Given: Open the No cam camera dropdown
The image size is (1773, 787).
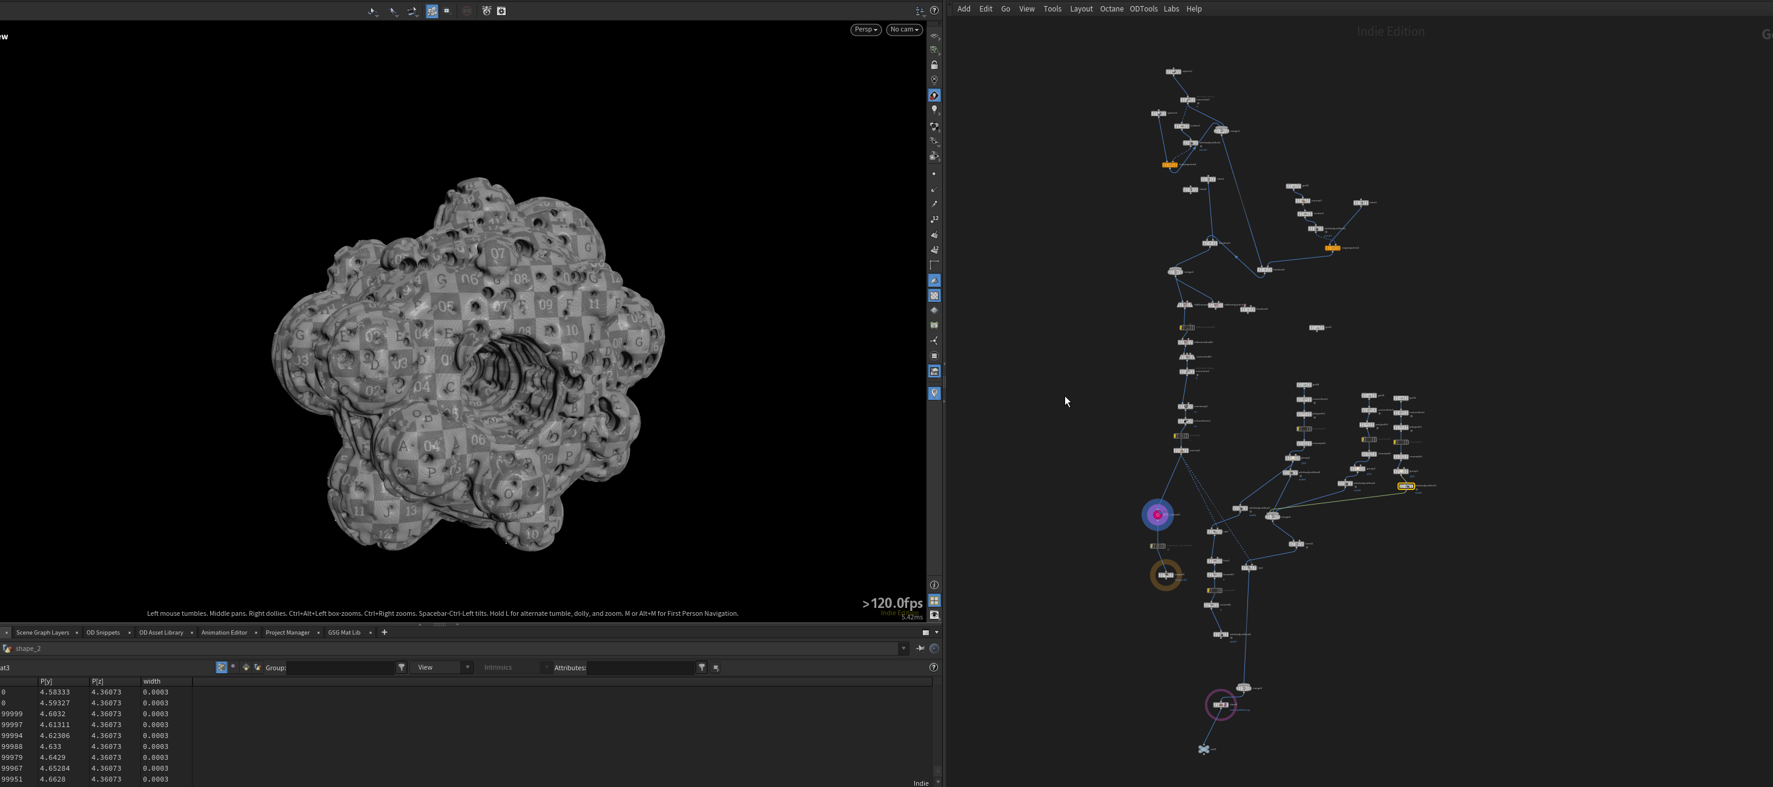Looking at the screenshot, I should (x=905, y=30).
